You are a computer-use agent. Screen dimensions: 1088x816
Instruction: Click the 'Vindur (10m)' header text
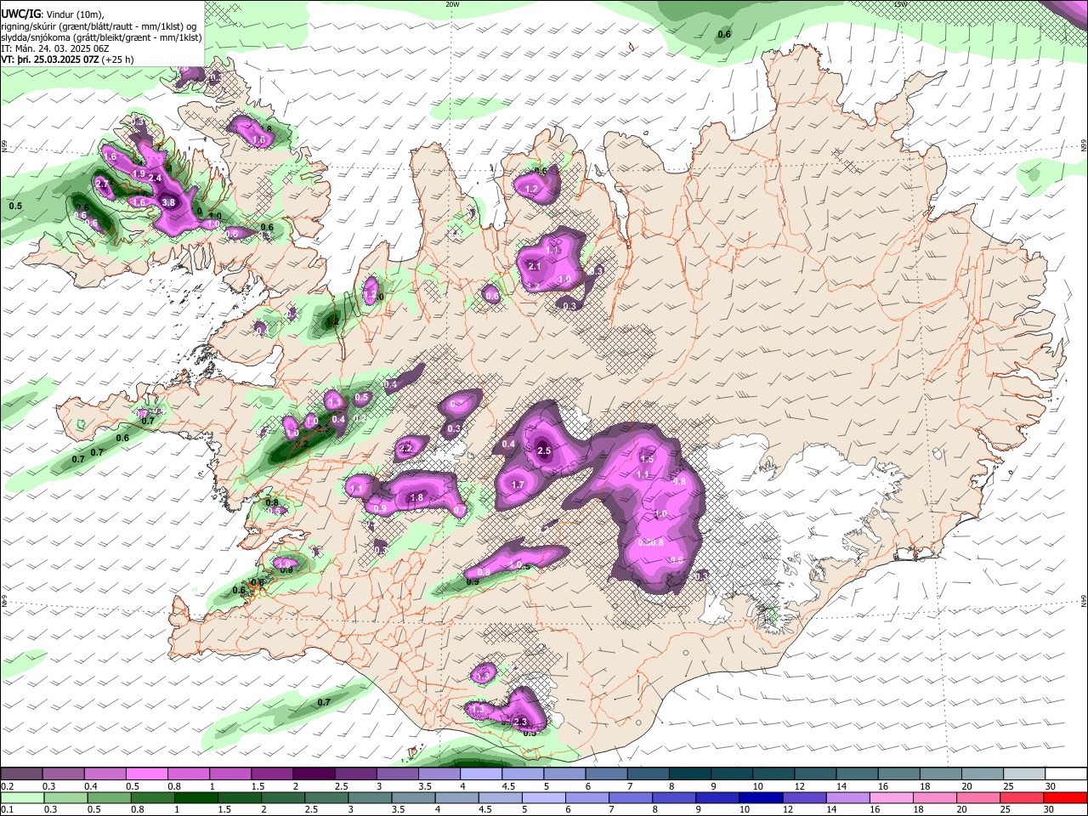(x=74, y=14)
